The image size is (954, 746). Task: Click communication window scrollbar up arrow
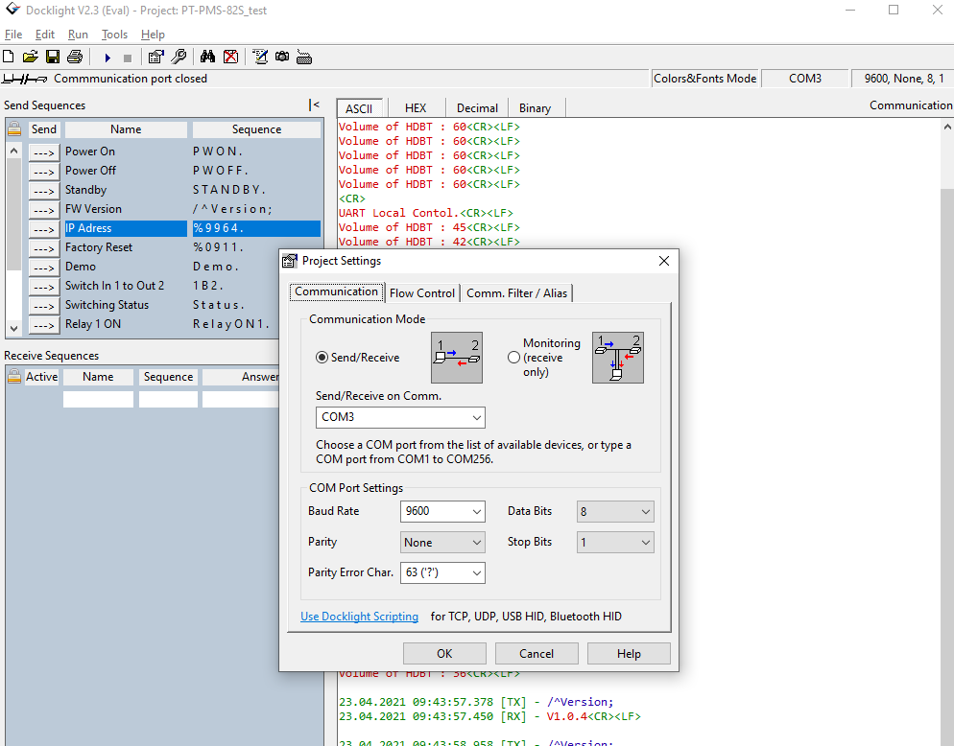point(947,128)
